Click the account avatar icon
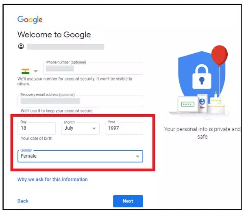This screenshot has height=213, width=244. (x=21, y=46)
